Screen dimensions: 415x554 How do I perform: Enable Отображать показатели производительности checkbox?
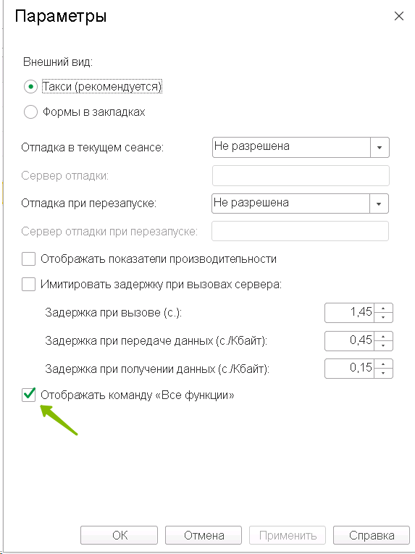[29, 259]
